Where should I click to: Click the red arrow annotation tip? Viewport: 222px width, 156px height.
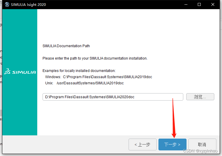(174, 137)
